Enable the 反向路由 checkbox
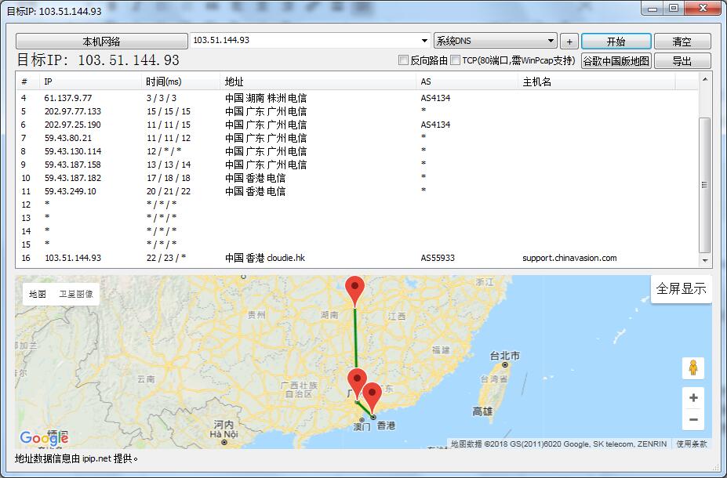Image resolution: width=727 pixels, height=478 pixels. tap(404, 60)
